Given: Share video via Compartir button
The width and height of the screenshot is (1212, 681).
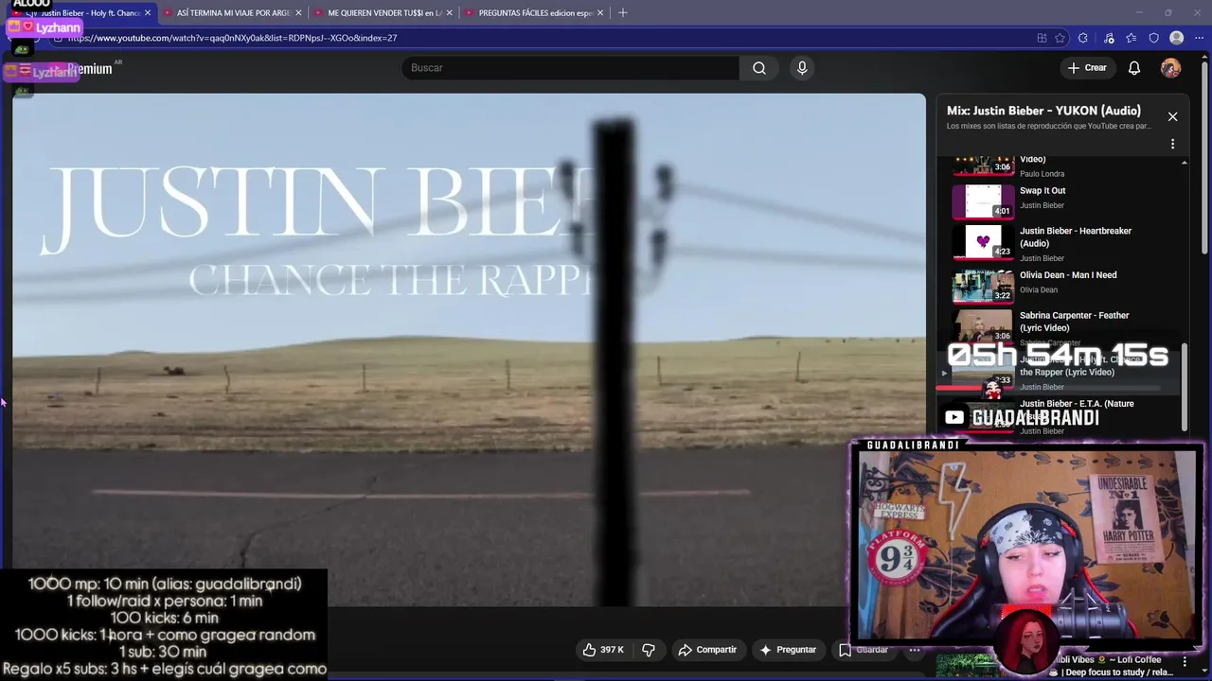Looking at the screenshot, I should [707, 650].
